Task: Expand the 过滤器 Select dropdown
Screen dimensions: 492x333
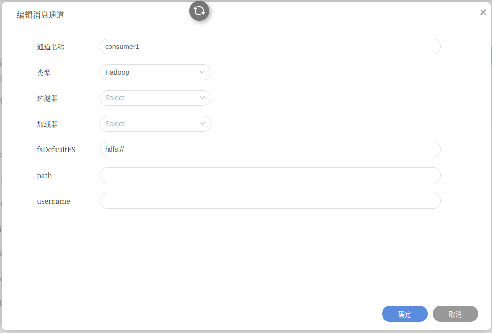Action: 155,98
